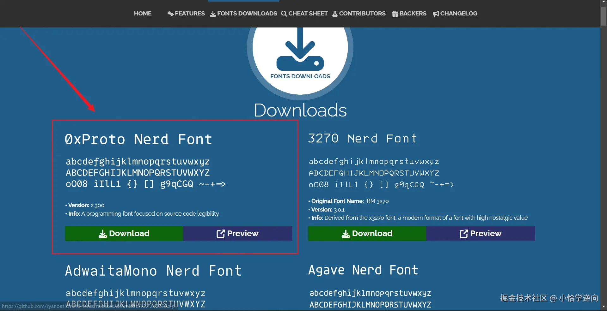Click the external-link icon on 3270's Preview button
The width and height of the screenshot is (607, 311).
(x=464, y=234)
